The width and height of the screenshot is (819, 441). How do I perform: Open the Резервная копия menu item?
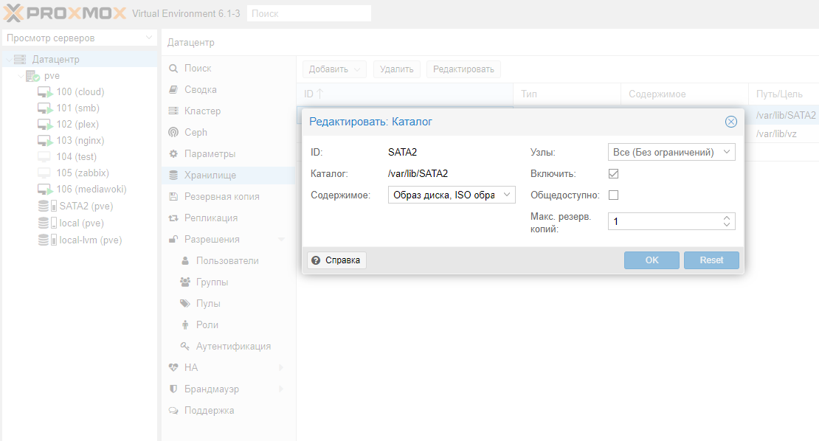coord(221,197)
